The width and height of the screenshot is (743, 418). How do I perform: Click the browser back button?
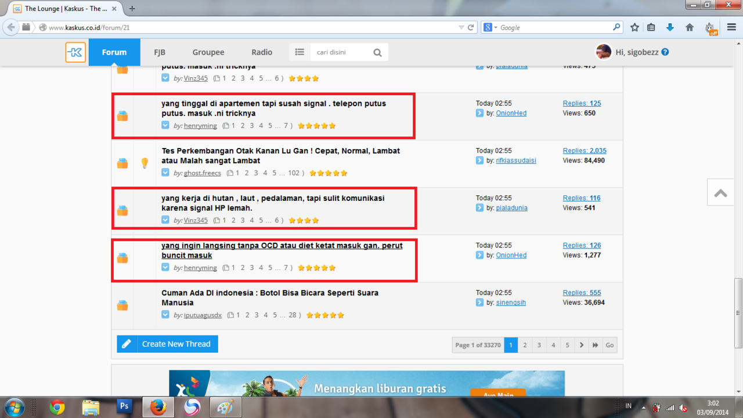11,27
